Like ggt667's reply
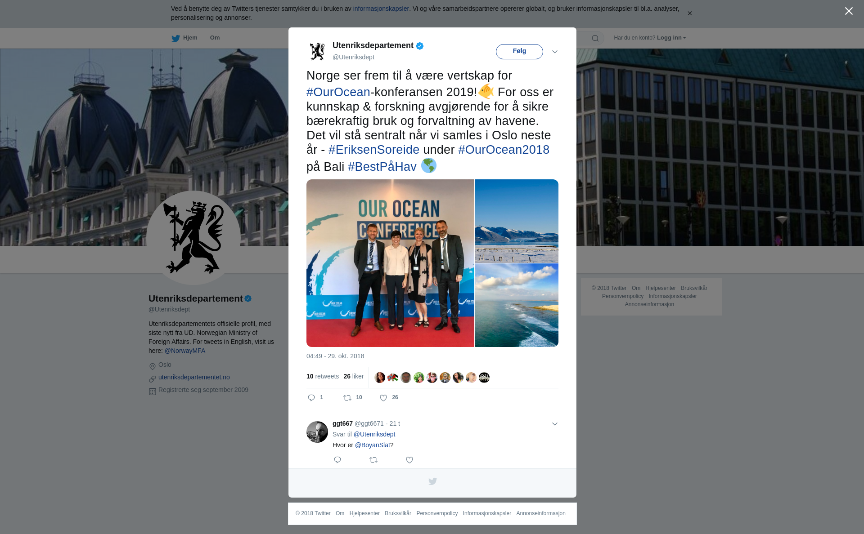Viewport: 864px width, 534px height. pos(409,460)
